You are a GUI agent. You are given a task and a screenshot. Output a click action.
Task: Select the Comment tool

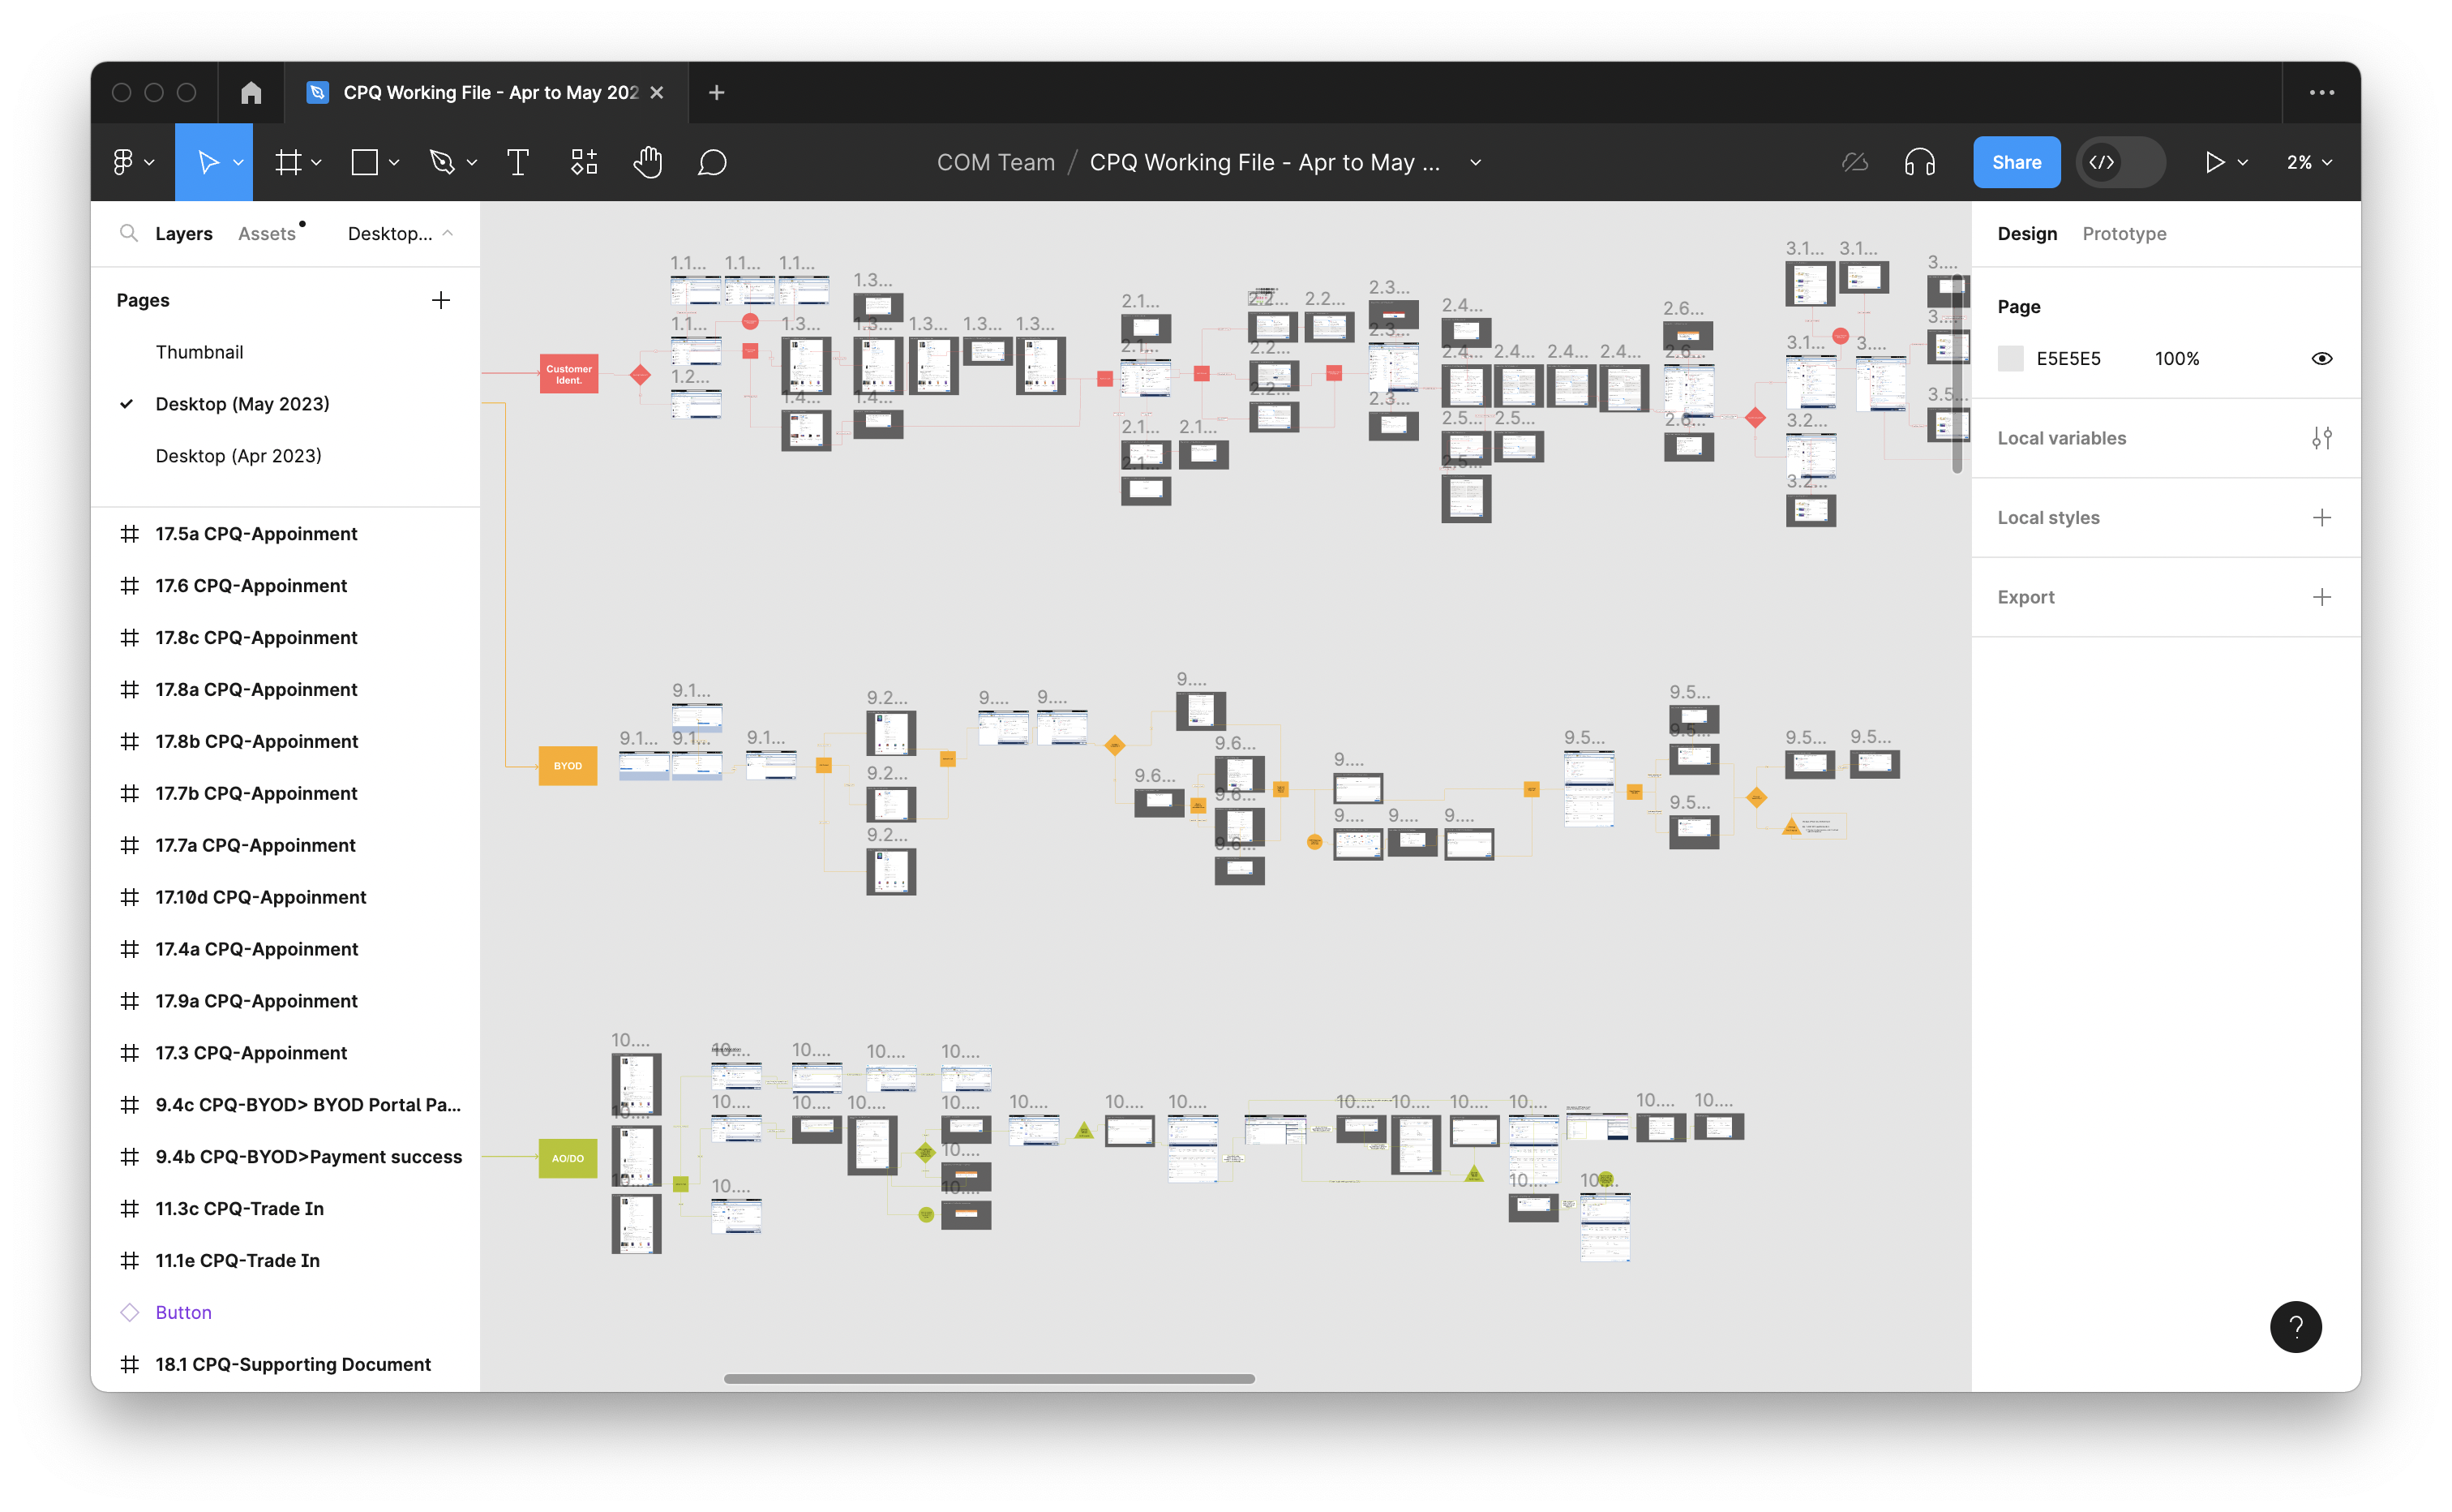tap(712, 162)
